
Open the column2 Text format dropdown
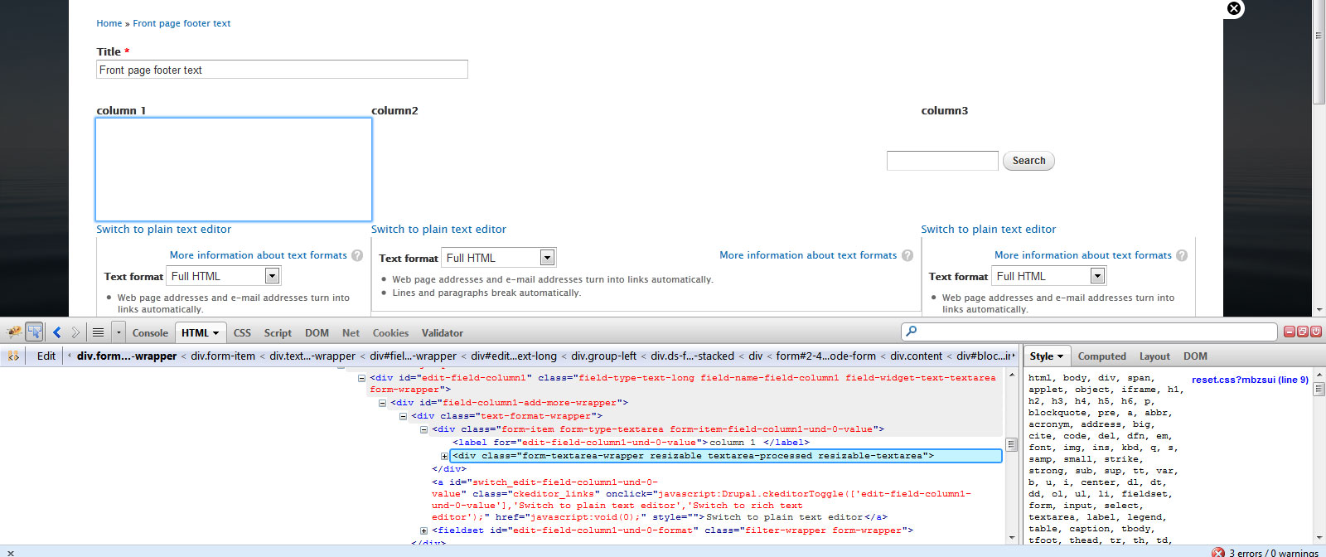499,258
